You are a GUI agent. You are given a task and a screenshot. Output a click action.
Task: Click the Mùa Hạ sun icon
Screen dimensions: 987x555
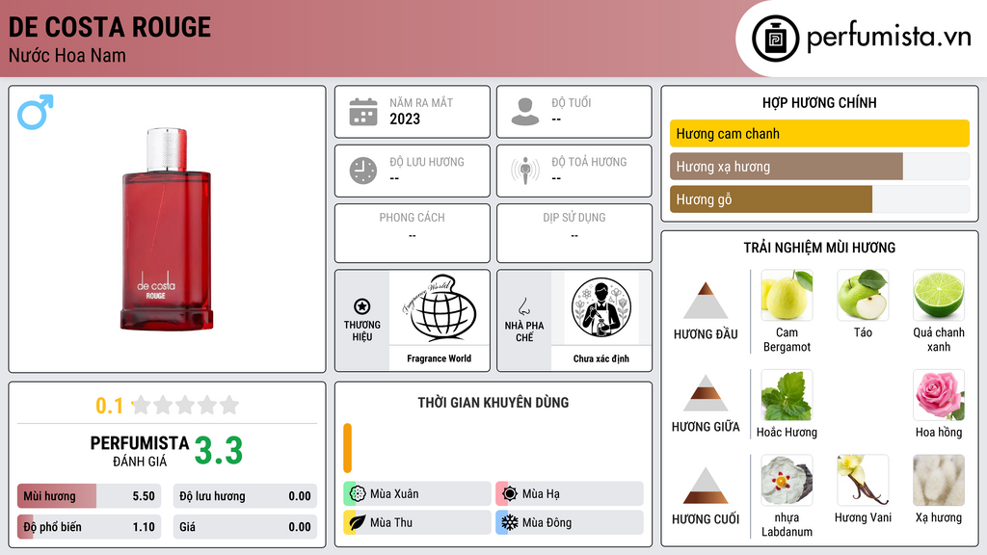click(x=510, y=494)
